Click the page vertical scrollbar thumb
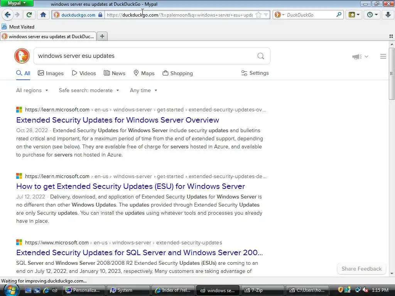The image size is (395, 296). pos(392,73)
